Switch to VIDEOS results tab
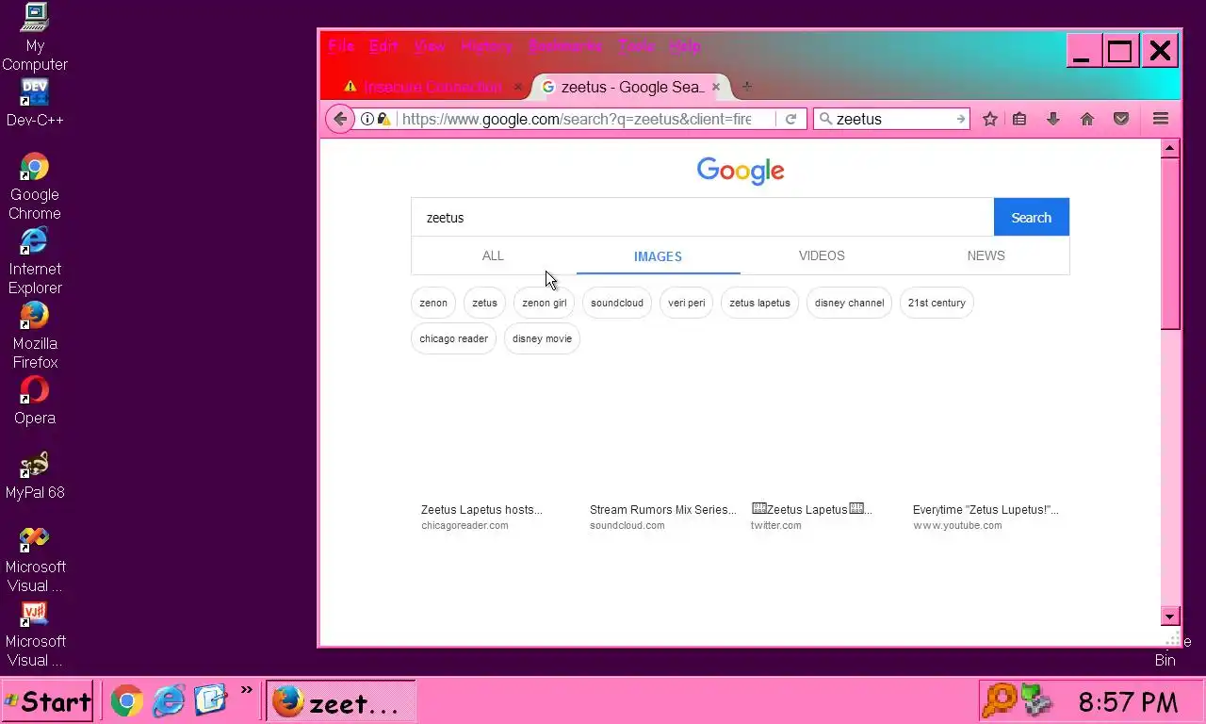Screen dimensions: 1206x724 (822, 255)
